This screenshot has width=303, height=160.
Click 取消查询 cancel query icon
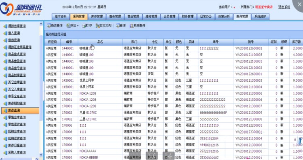(137, 25)
